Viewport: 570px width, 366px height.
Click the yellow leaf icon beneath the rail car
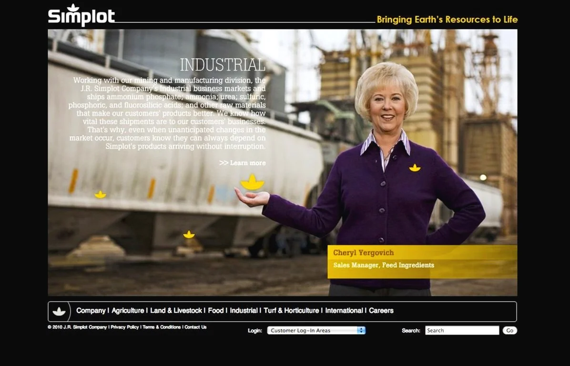pos(189,235)
